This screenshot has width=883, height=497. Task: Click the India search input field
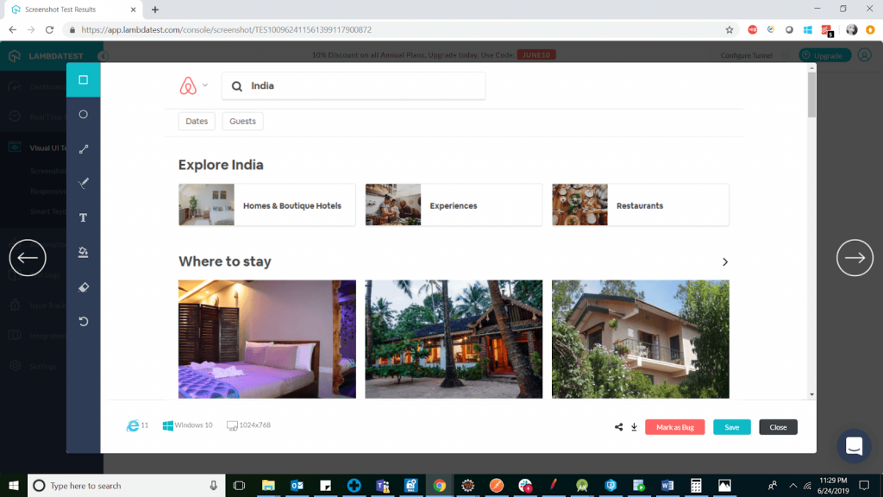click(x=362, y=86)
